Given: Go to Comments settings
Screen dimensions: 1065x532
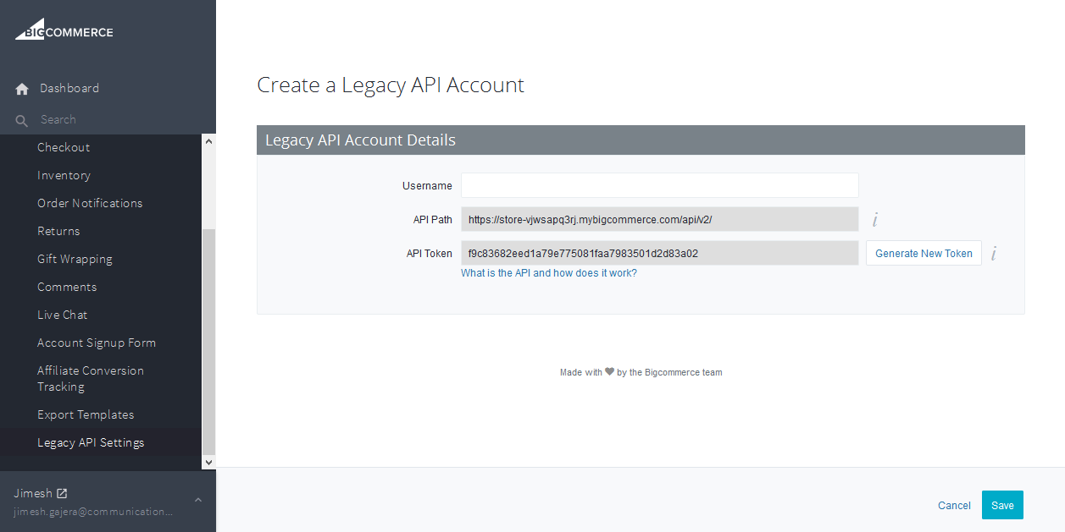Looking at the screenshot, I should (67, 287).
